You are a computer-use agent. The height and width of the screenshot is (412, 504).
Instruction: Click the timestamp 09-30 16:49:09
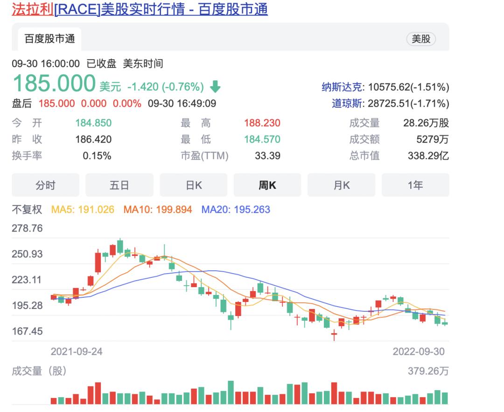pyautogui.click(x=182, y=103)
